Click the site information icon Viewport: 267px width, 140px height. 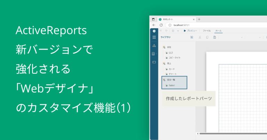tap(170, 25)
